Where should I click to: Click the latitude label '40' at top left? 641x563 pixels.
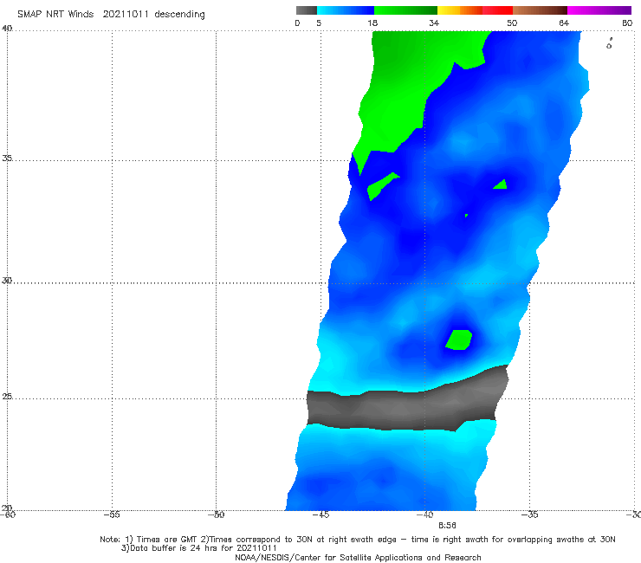[7, 28]
